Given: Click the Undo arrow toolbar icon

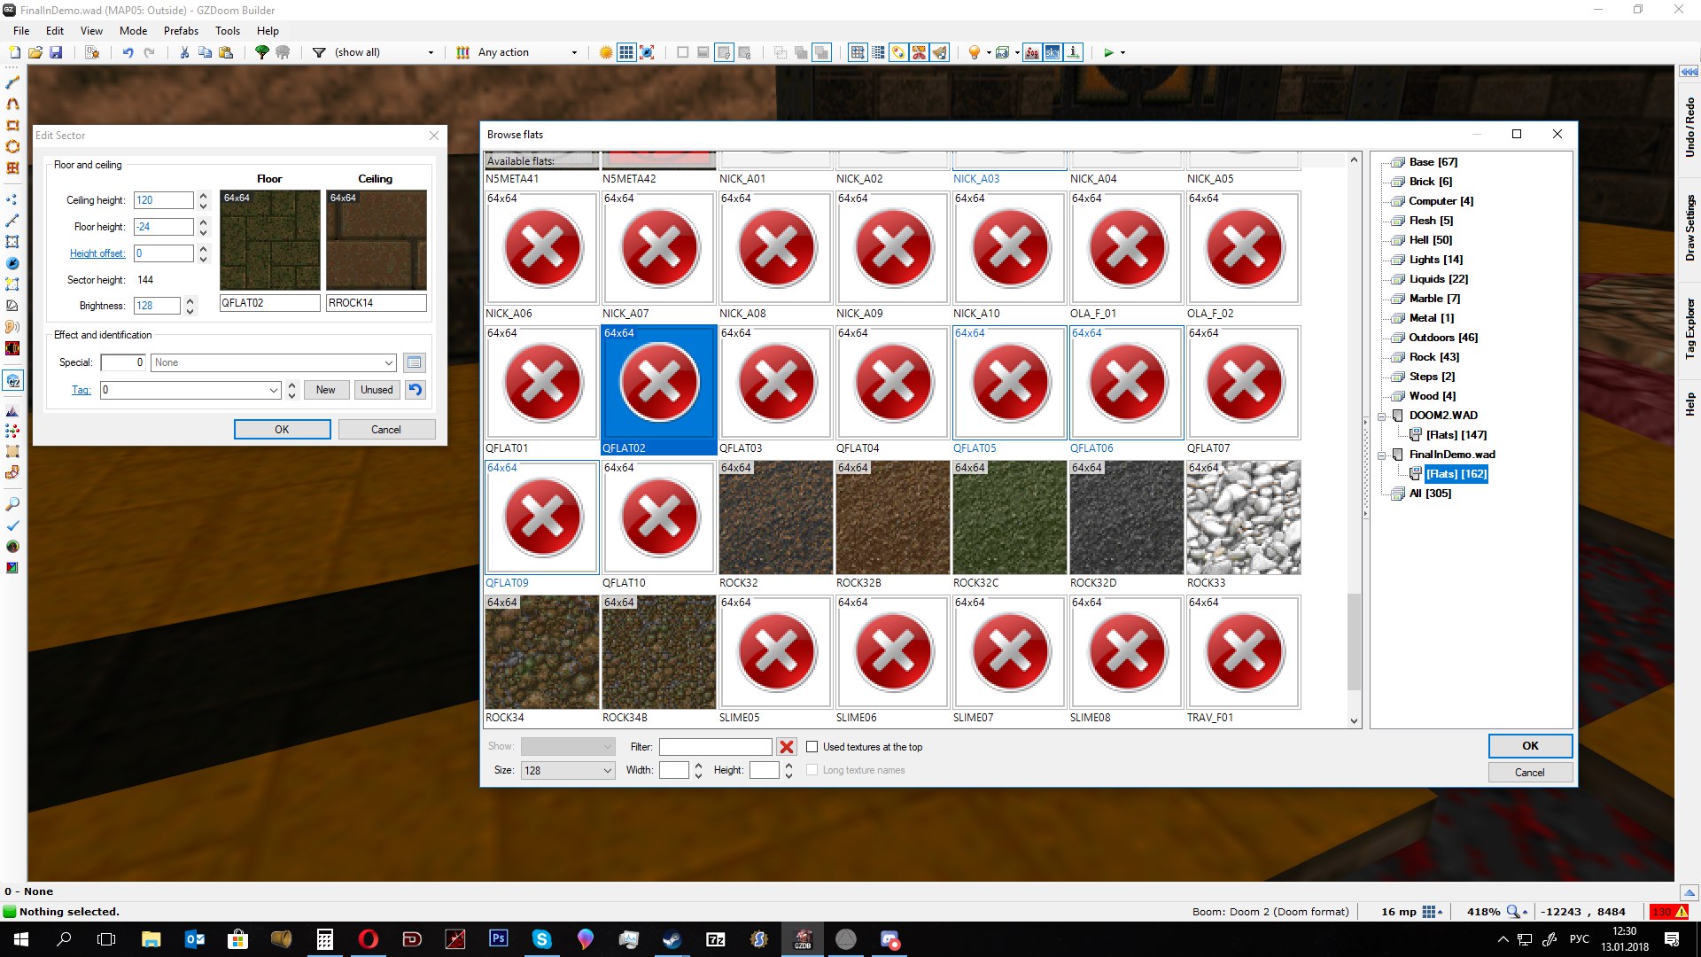Looking at the screenshot, I should click(x=128, y=52).
